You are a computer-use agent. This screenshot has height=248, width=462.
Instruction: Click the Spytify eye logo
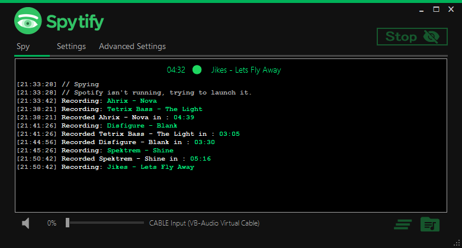coord(27,22)
